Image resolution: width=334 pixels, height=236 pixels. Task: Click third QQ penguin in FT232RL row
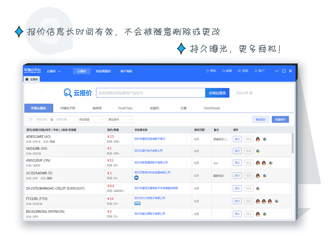270,201
